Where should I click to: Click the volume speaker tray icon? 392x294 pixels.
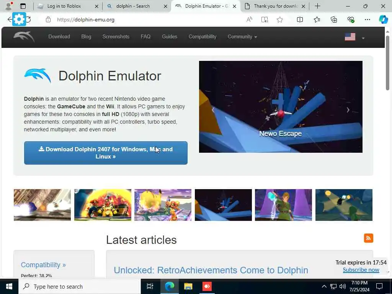[343, 286]
